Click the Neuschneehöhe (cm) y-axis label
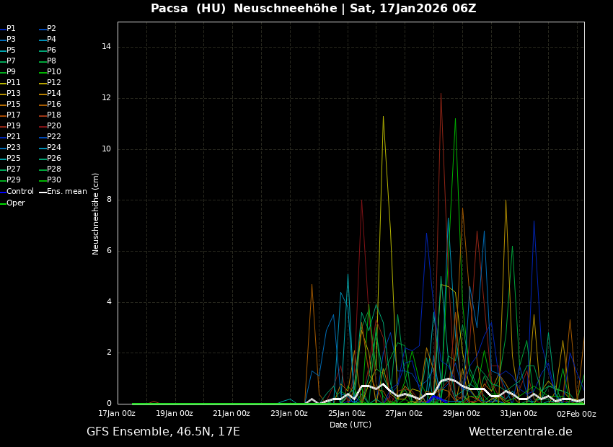 (x=96, y=213)
